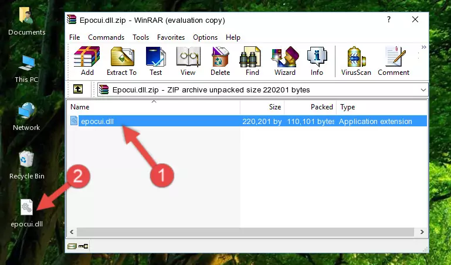This screenshot has height=265, width=451.
Task: Click the 110,101 bytes packed value
Action: click(311, 121)
